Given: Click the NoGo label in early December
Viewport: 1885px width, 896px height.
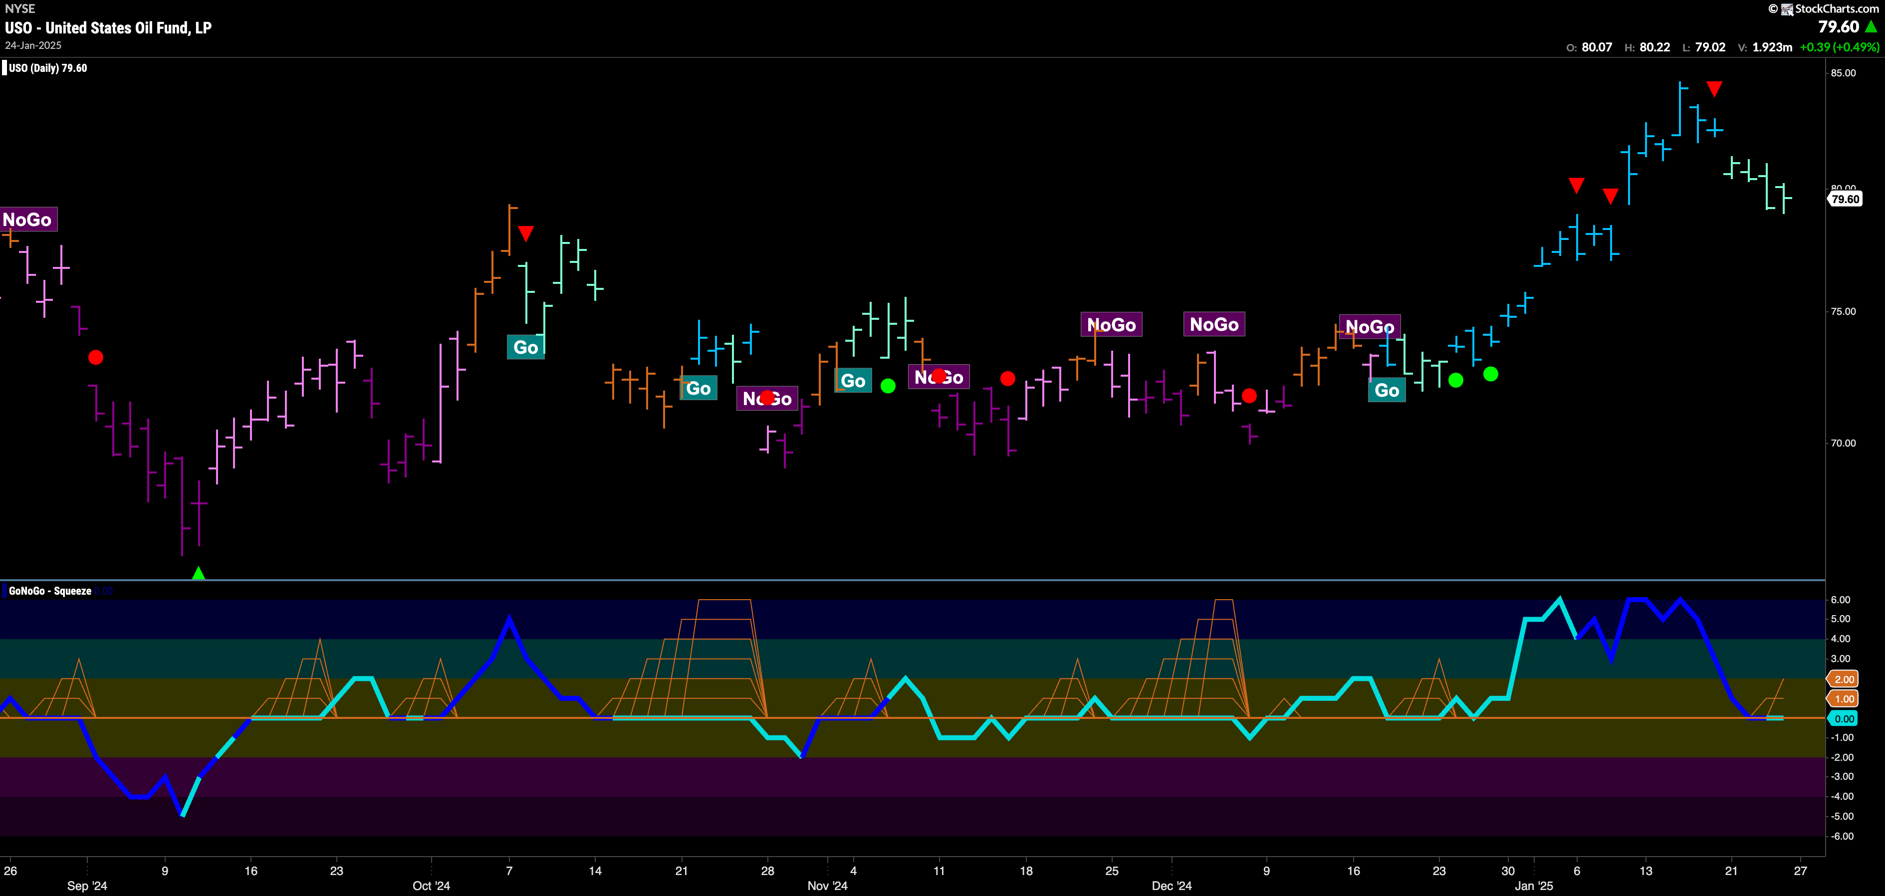Looking at the screenshot, I should coord(1214,324).
